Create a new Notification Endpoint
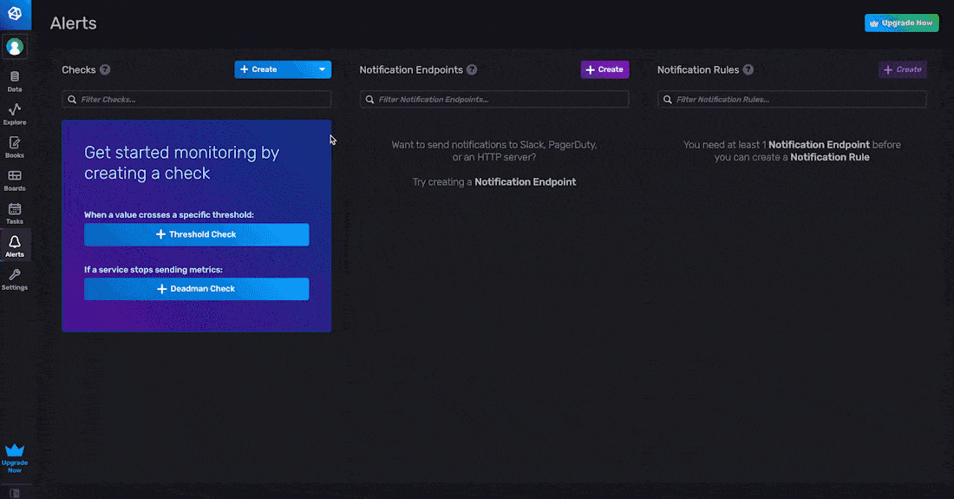Image resolution: width=954 pixels, height=499 pixels. point(604,69)
